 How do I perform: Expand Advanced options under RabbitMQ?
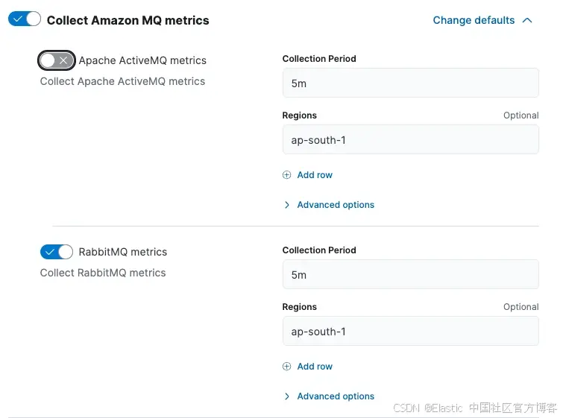(x=336, y=396)
